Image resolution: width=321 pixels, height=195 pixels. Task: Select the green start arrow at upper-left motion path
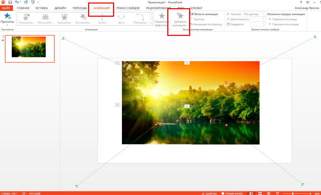[x=63, y=38]
